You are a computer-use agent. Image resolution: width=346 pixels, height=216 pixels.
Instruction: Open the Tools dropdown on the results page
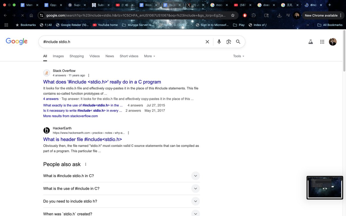[x=237, y=56]
